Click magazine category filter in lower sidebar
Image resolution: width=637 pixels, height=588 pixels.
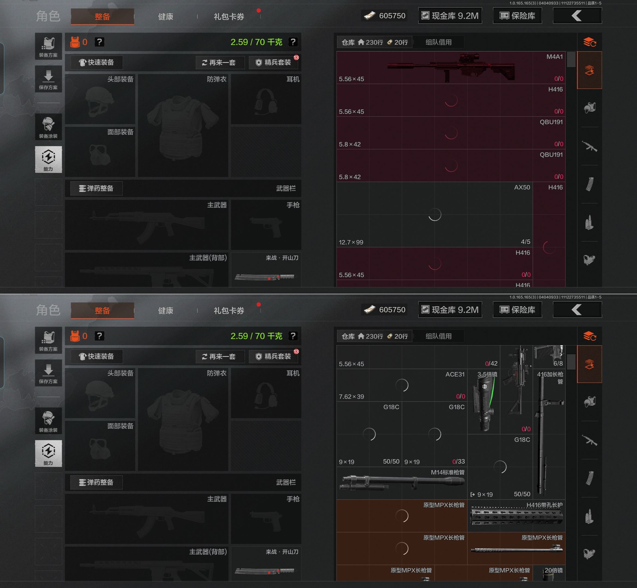click(589, 478)
